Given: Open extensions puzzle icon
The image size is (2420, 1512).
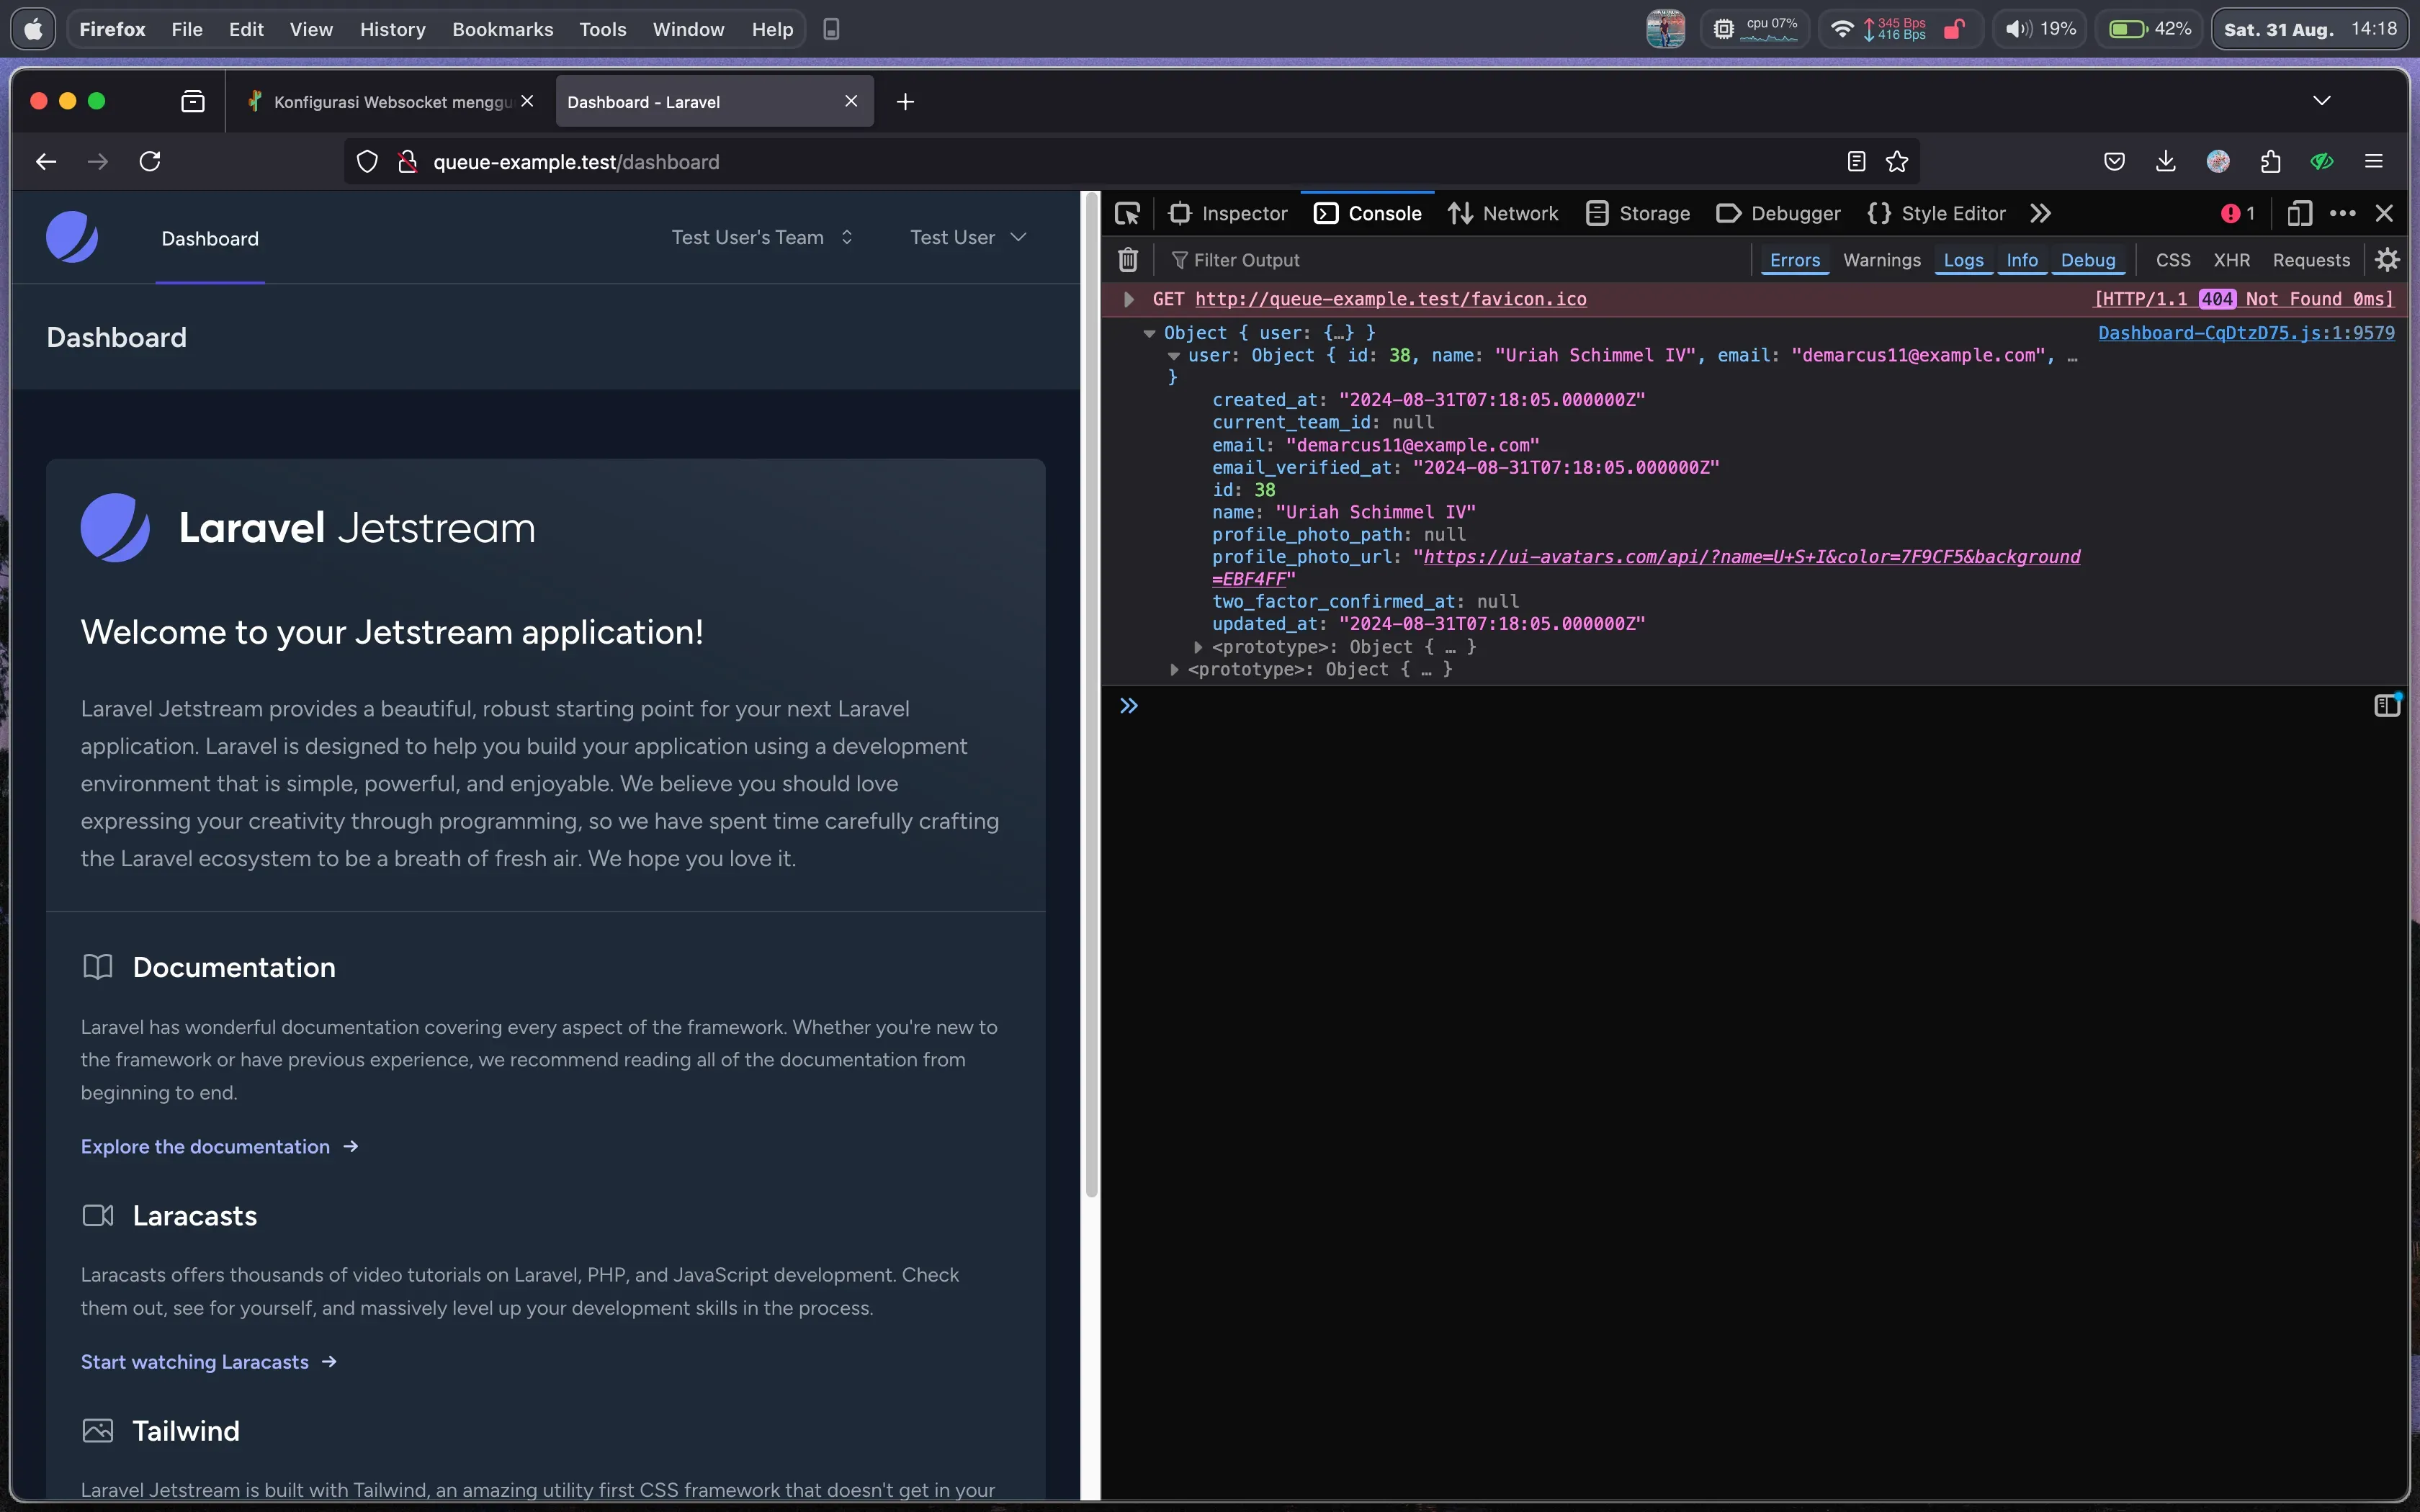Looking at the screenshot, I should click(x=2270, y=161).
